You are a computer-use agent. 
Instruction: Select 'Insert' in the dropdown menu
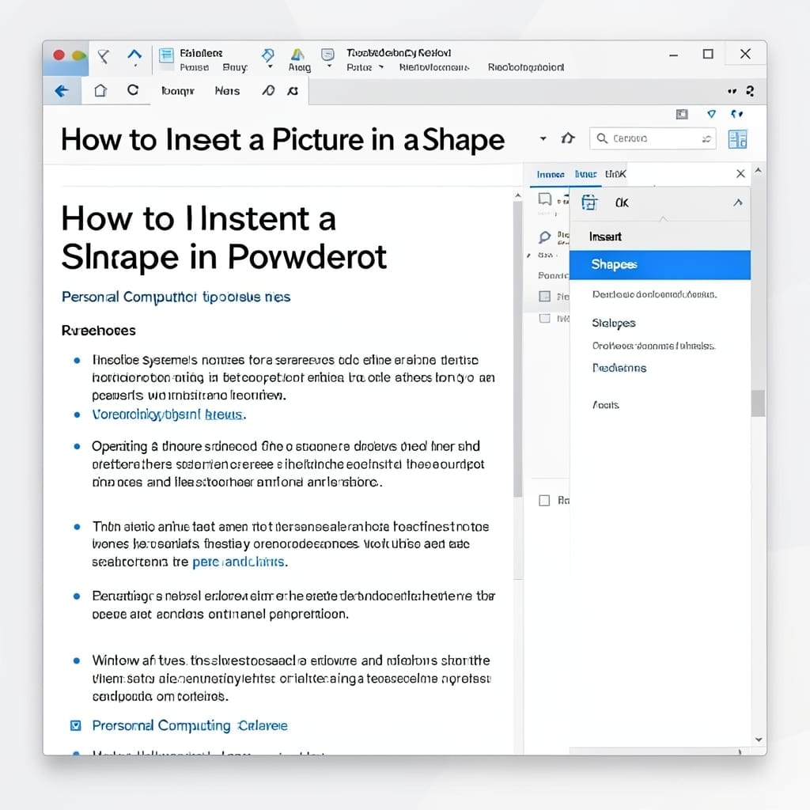point(660,237)
